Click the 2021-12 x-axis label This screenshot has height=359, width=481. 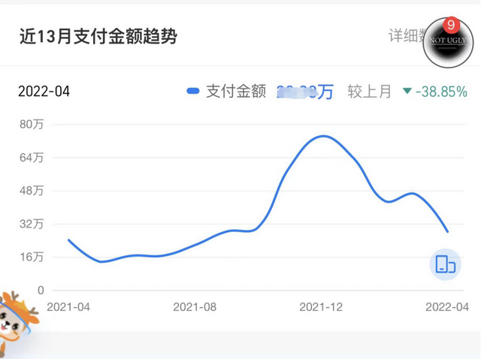pos(321,307)
